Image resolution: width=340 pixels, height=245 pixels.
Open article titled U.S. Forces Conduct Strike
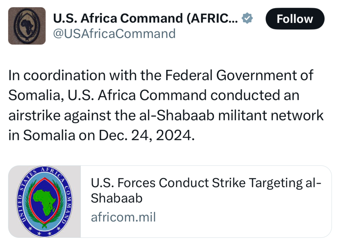pos(206,190)
